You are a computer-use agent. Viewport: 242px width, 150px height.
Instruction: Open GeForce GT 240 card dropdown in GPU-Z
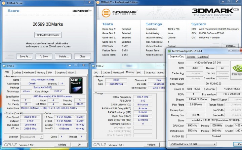click(x=193, y=144)
